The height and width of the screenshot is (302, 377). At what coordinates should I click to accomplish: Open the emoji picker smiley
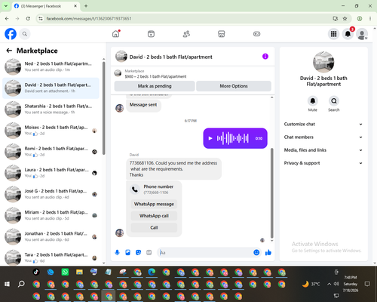(x=256, y=252)
